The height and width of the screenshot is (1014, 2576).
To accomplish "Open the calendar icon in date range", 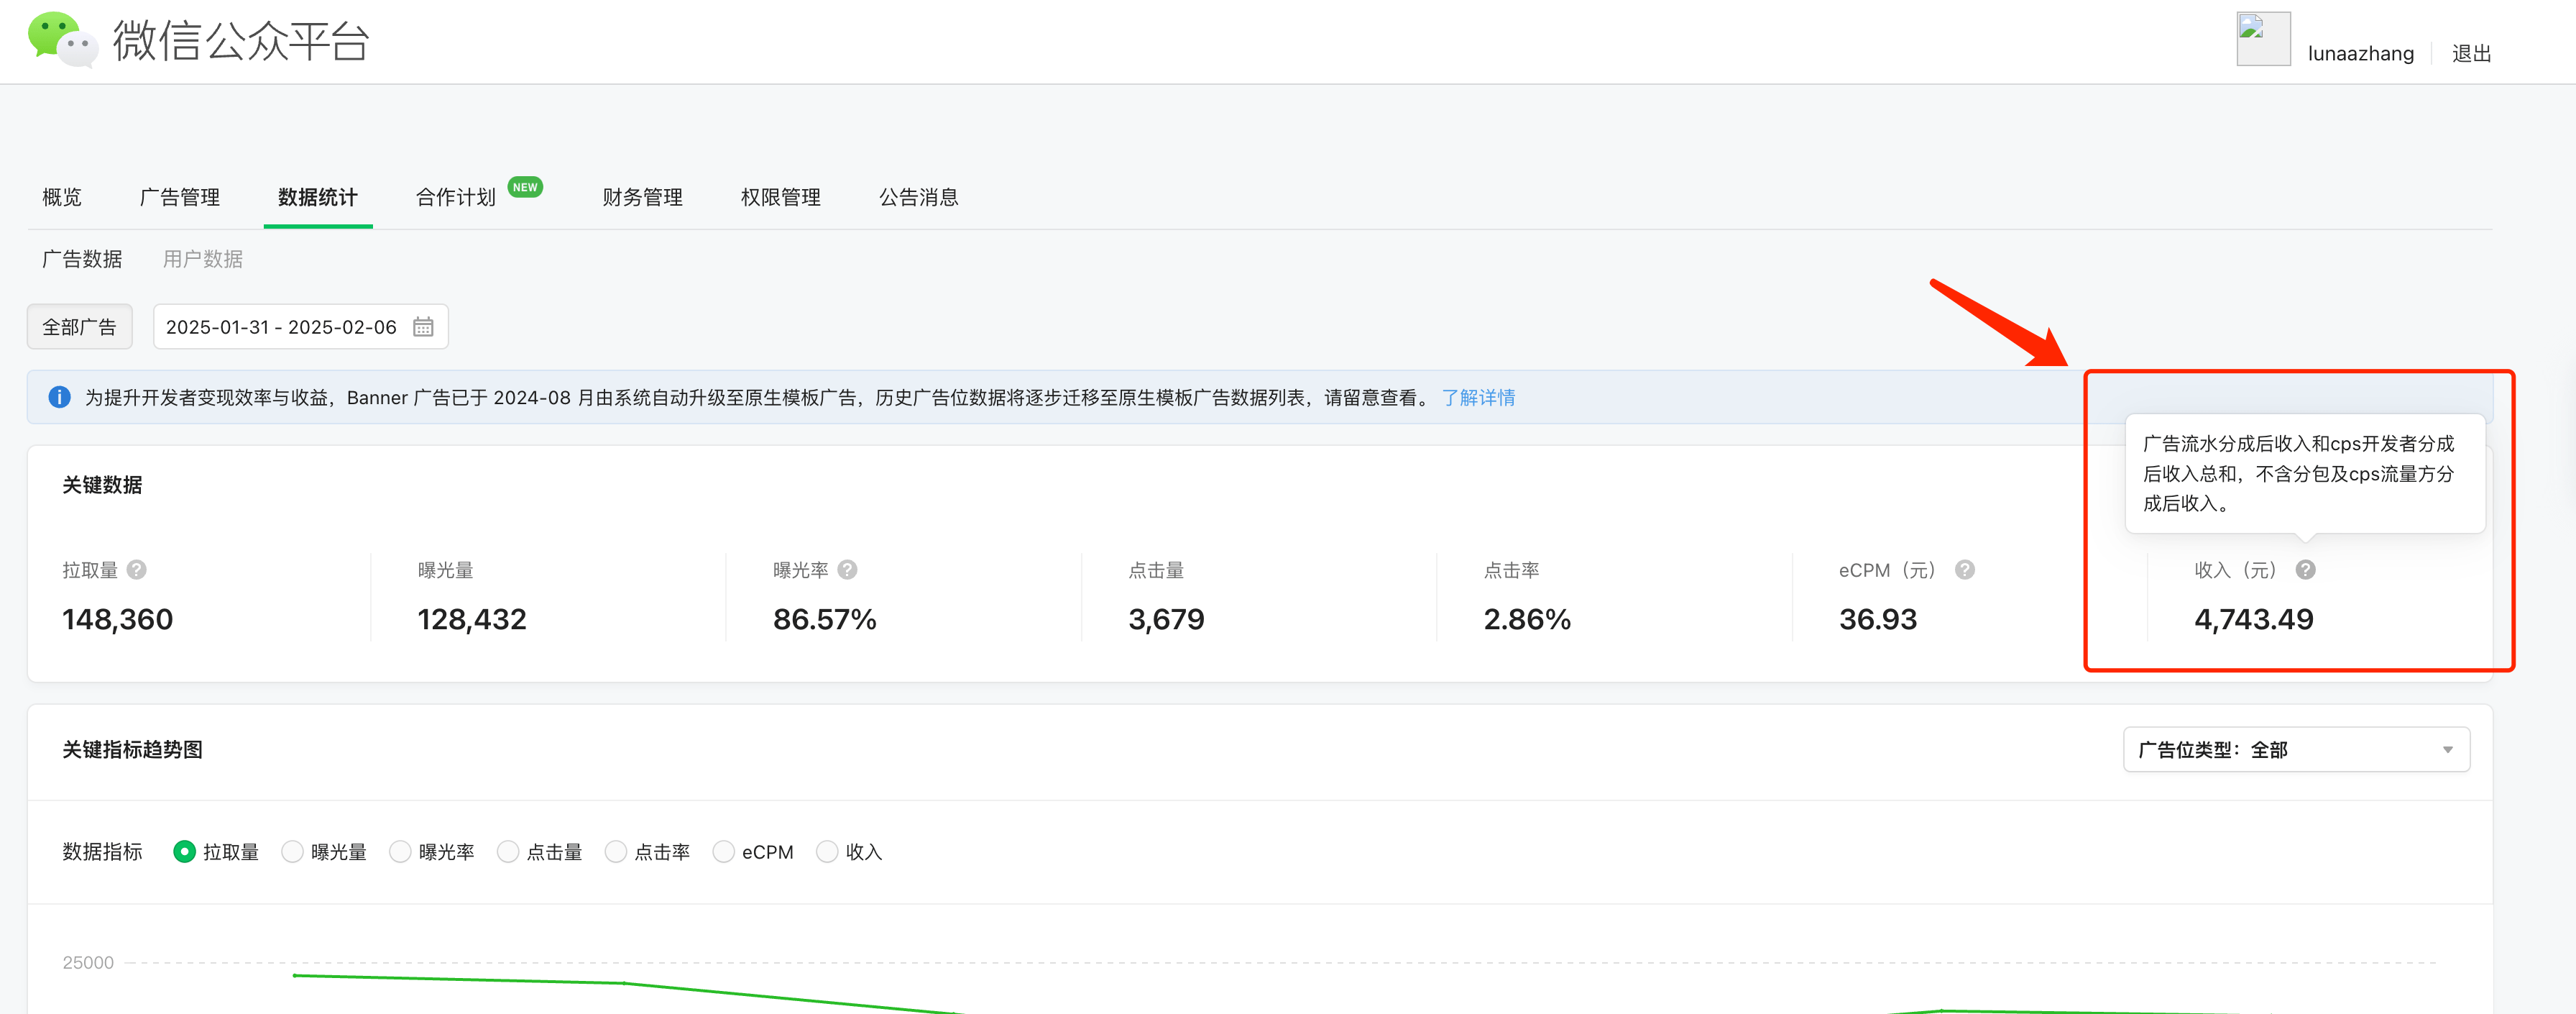I will pos(423,327).
